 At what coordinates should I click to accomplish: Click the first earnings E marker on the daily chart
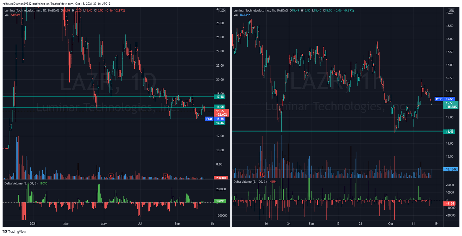[x=111, y=176]
